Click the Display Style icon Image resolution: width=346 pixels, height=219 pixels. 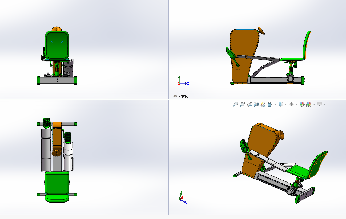(281, 104)
